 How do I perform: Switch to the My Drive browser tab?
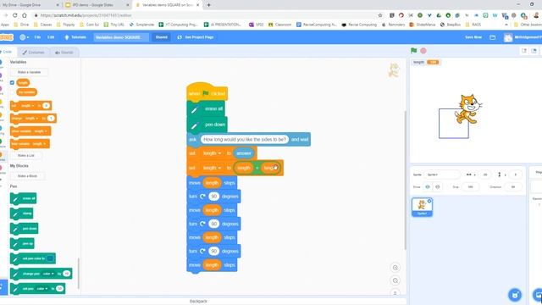pos(30,5)
